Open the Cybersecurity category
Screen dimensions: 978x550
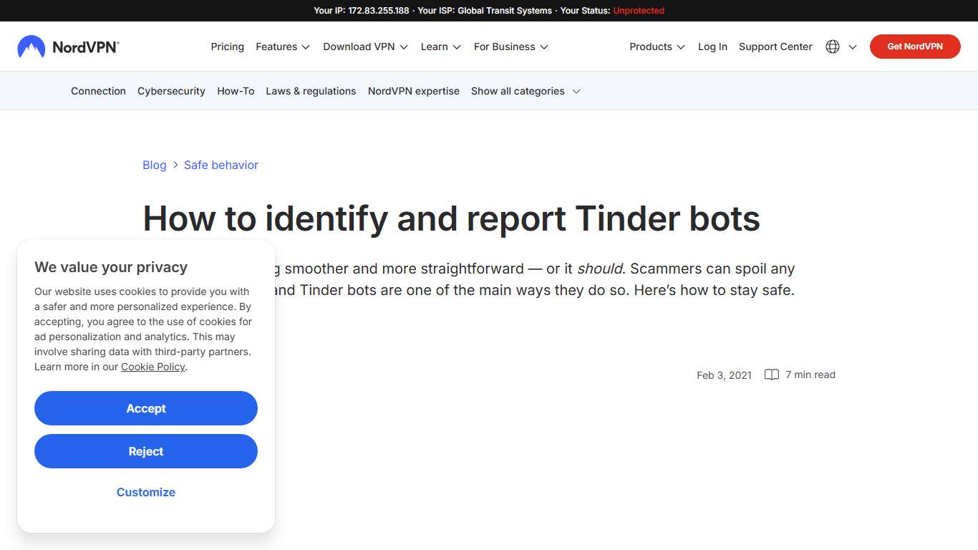pos(171,91)
